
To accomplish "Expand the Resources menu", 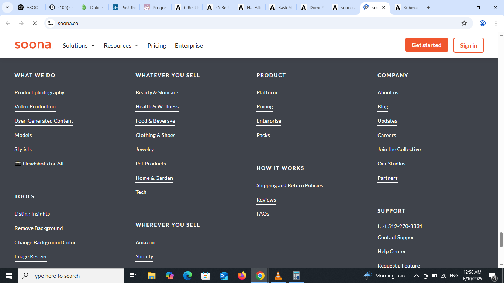I will [x=121, y=45].
